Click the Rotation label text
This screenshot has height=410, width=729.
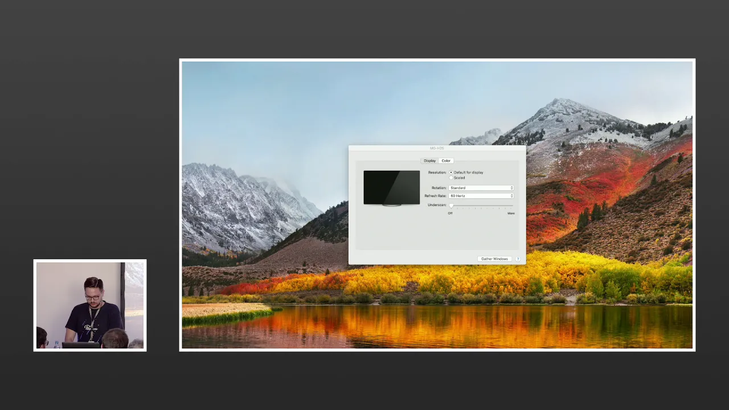(439, 188)
